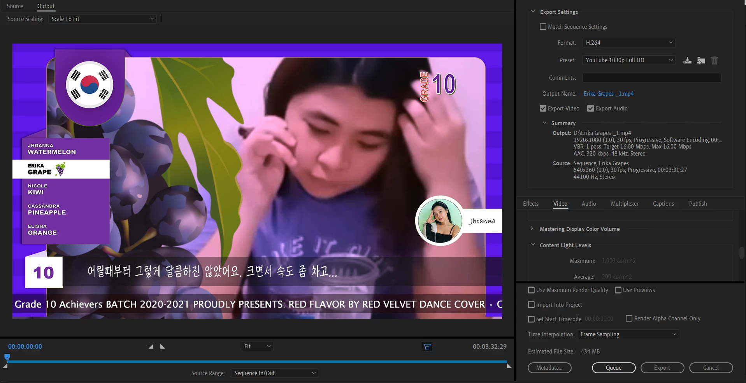This screenshot has height=383, width=746.
Task: Click the out point marker at timeline end
Action: coord(509,366)
